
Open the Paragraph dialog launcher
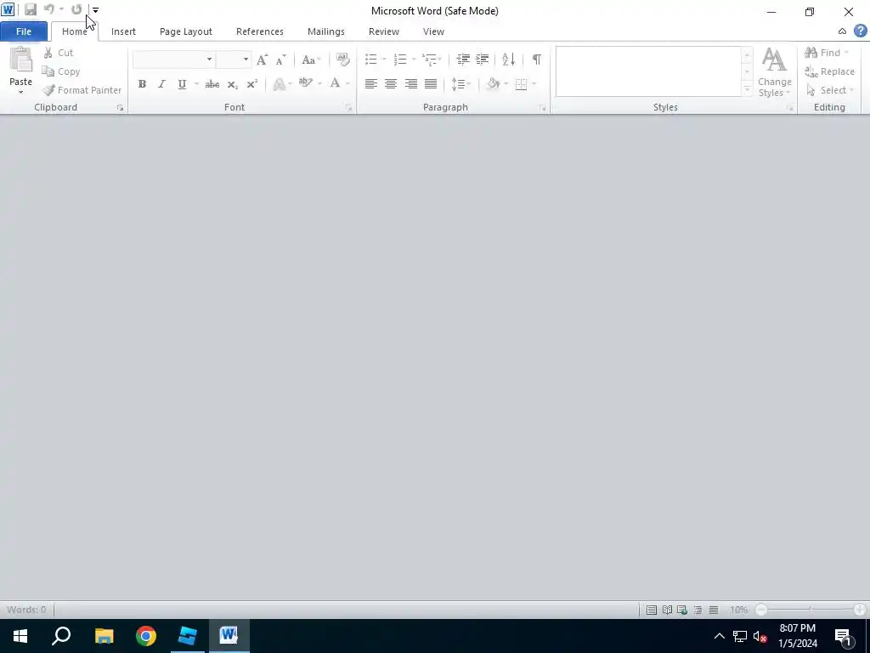[542, 108]
